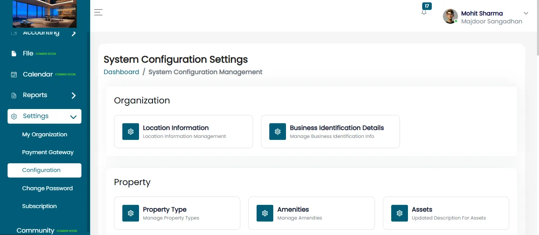Click the File icon in sidebar
The width and height of the screenshot is (539, 235).
[14, 53]
